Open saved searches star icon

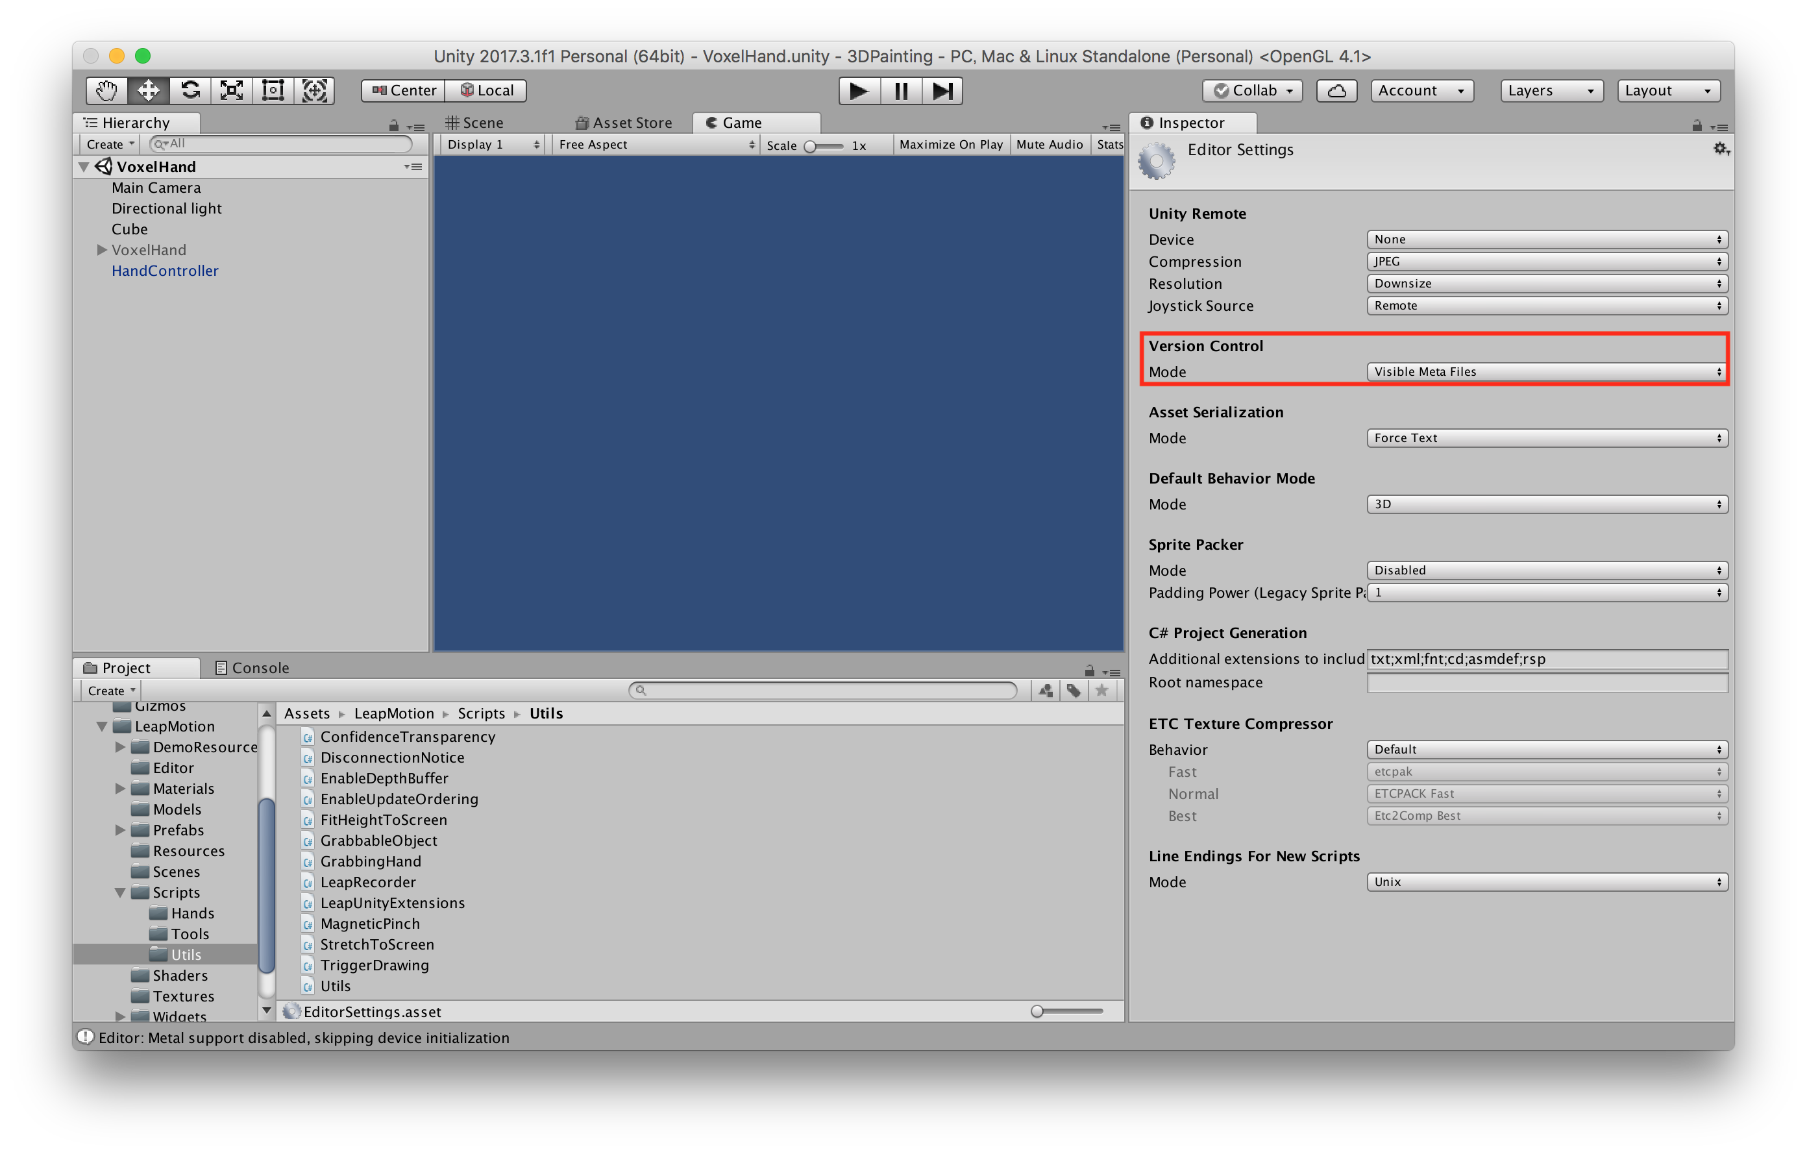click(1101, 691)
